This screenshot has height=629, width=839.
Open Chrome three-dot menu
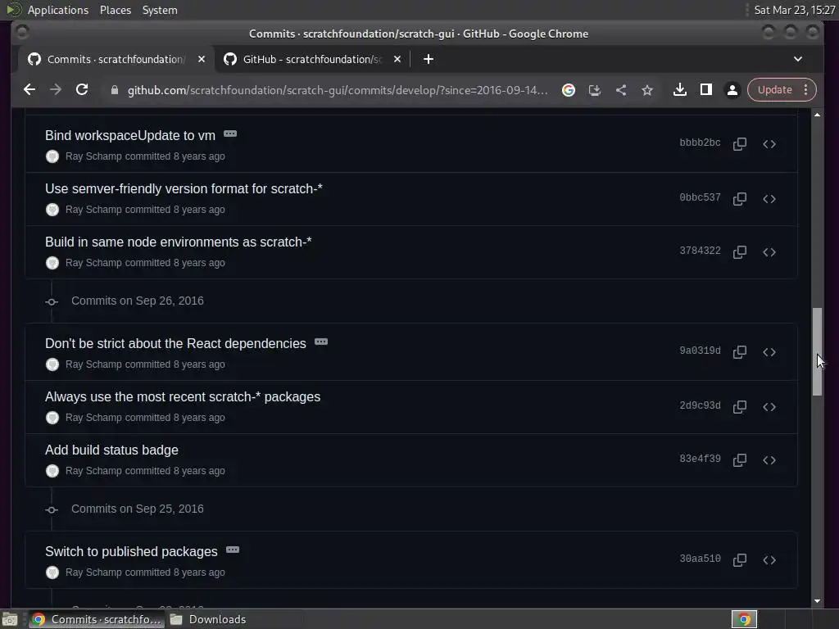point(806,90)
